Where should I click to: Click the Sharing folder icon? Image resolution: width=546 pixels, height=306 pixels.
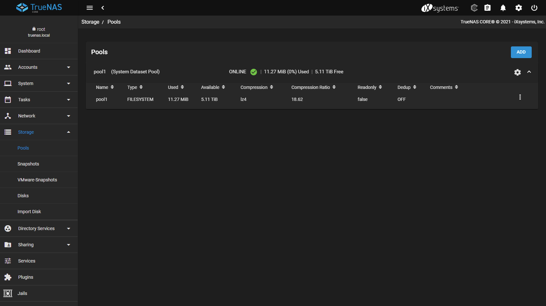click(8, 245)
